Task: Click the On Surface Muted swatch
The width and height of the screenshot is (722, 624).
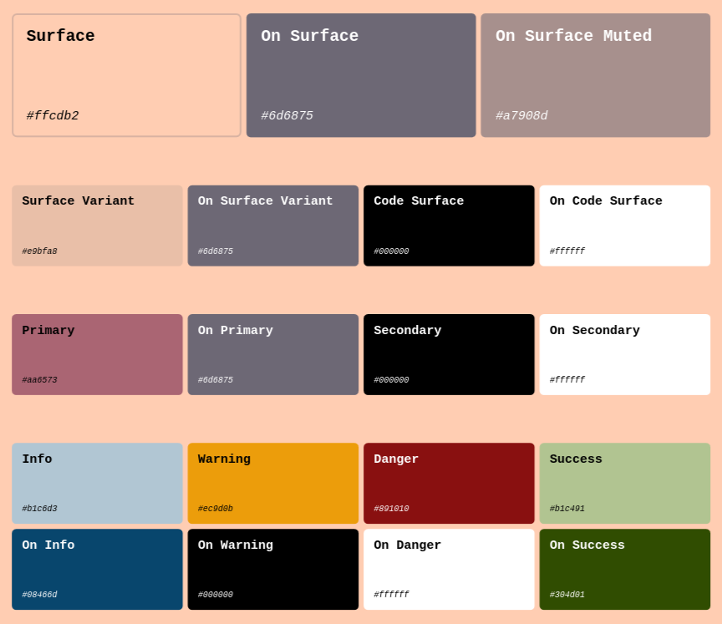Action: click(x=595, y=75)
